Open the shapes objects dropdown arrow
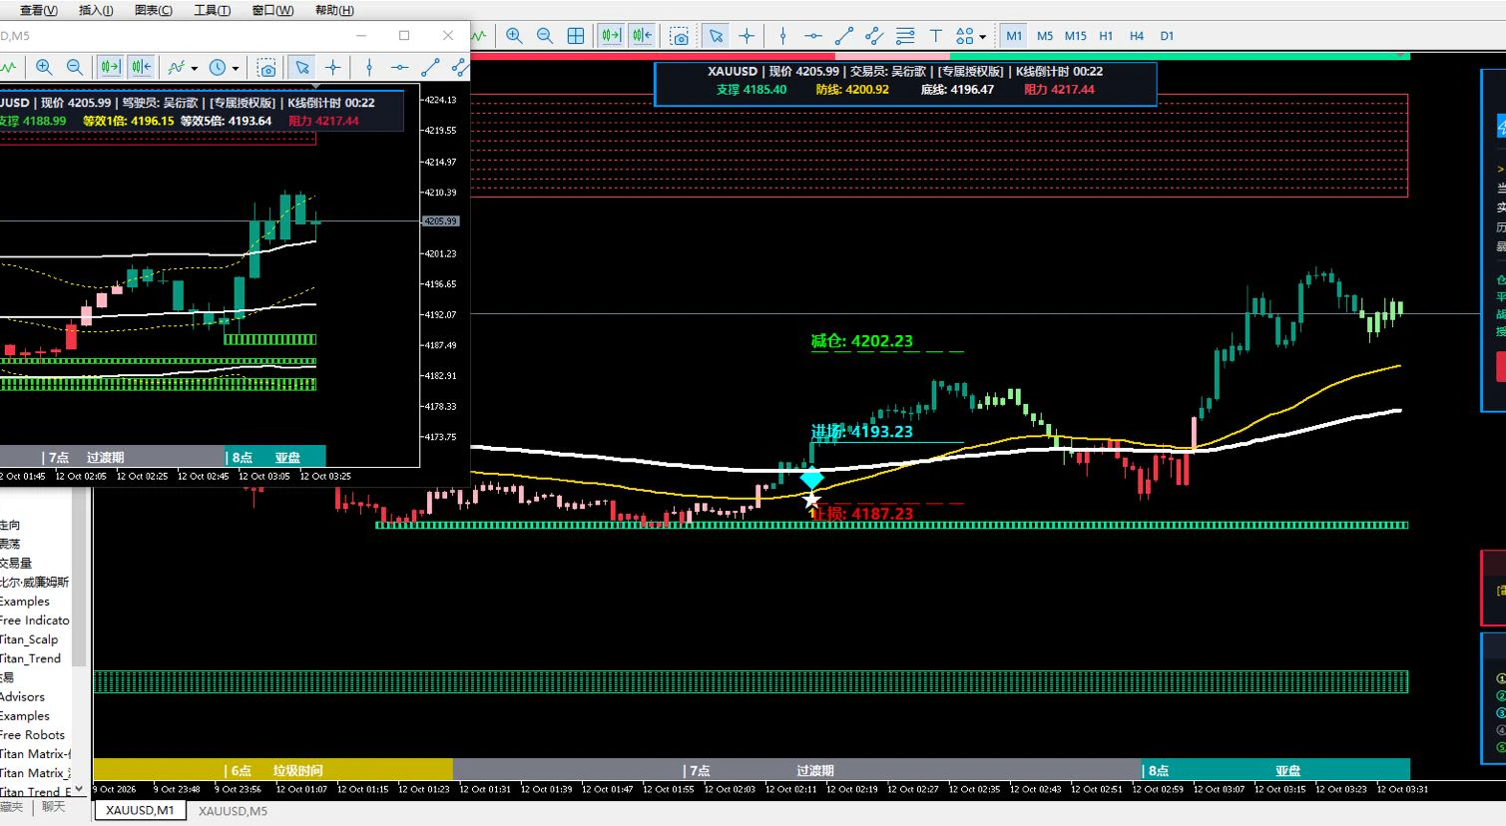 (983, 37)
